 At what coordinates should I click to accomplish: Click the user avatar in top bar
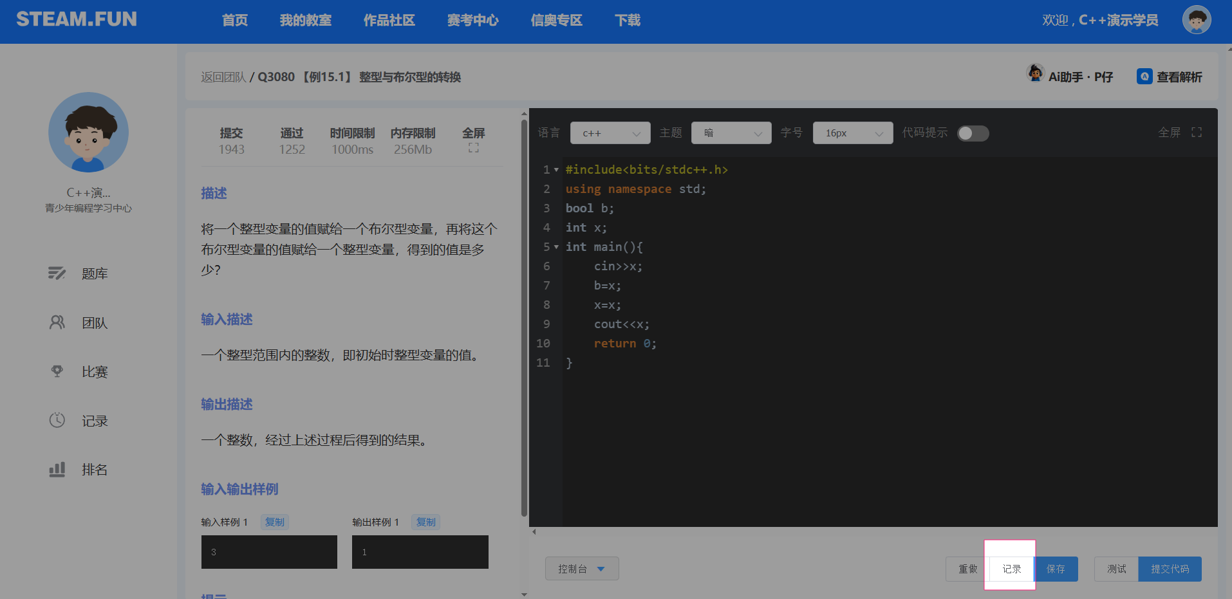1196,20
